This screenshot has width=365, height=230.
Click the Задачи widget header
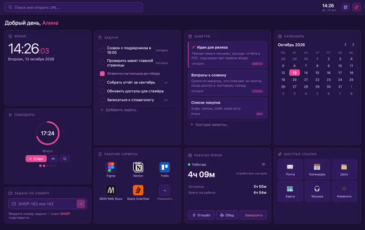click(x=108, y=37)
